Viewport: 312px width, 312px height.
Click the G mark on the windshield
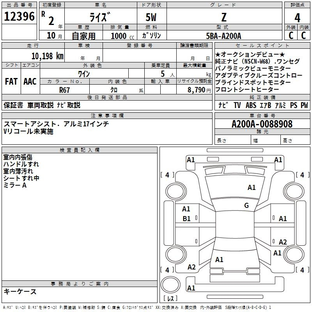tap(246, 206)
